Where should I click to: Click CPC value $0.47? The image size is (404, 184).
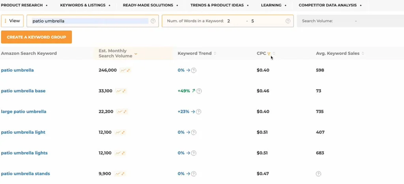point(263,174)
